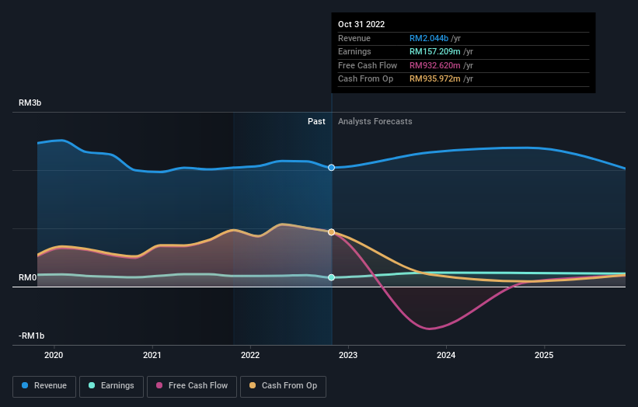Click the orange Cash From Op legend dot
The width and height of the screenshot is (638, 407).
tap(253, 385)
